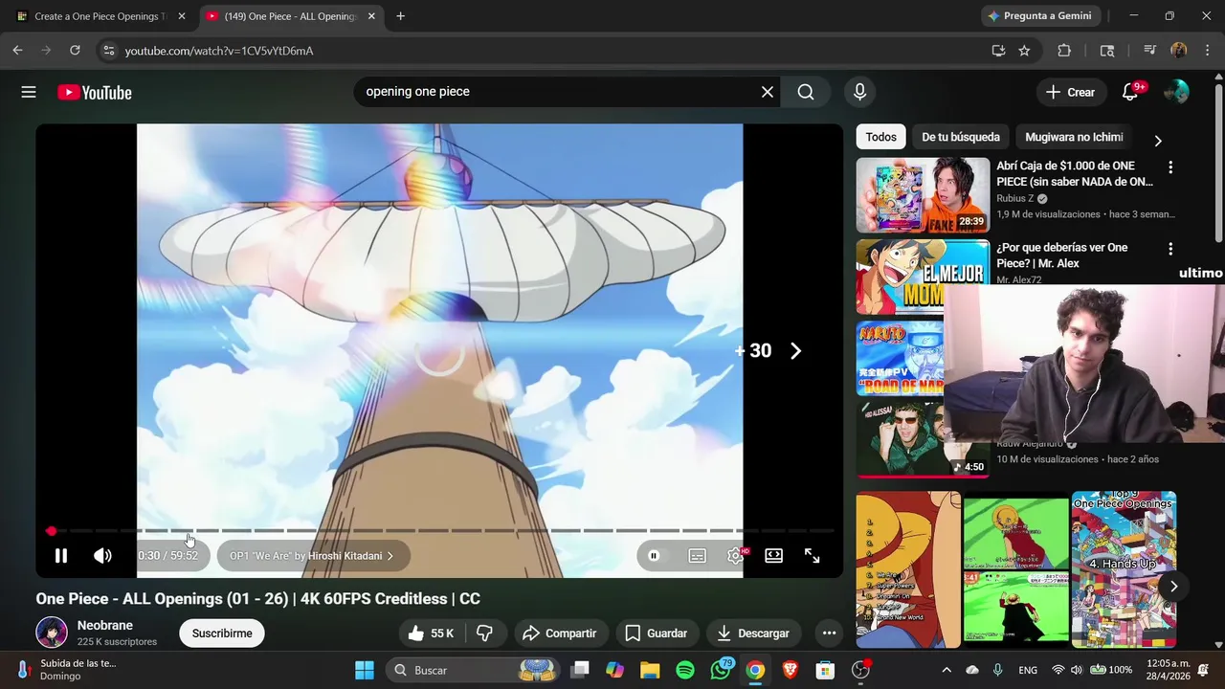Click the red playhead scrubber dot

pyautogui.click(x=51, y=530)
